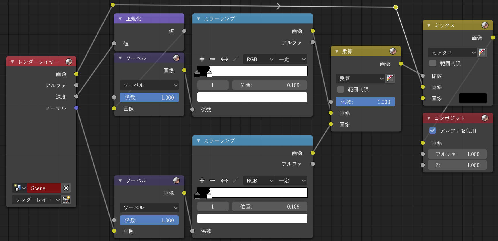Open 乗算 blend mode dropdown

(361, 79)
